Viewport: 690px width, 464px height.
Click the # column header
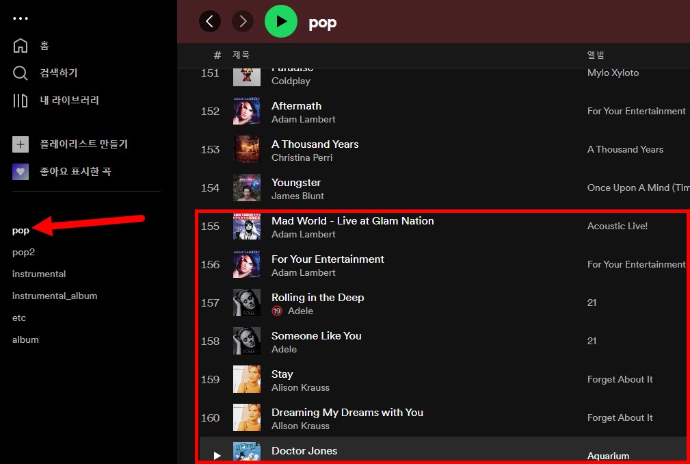tap(217, 55)
